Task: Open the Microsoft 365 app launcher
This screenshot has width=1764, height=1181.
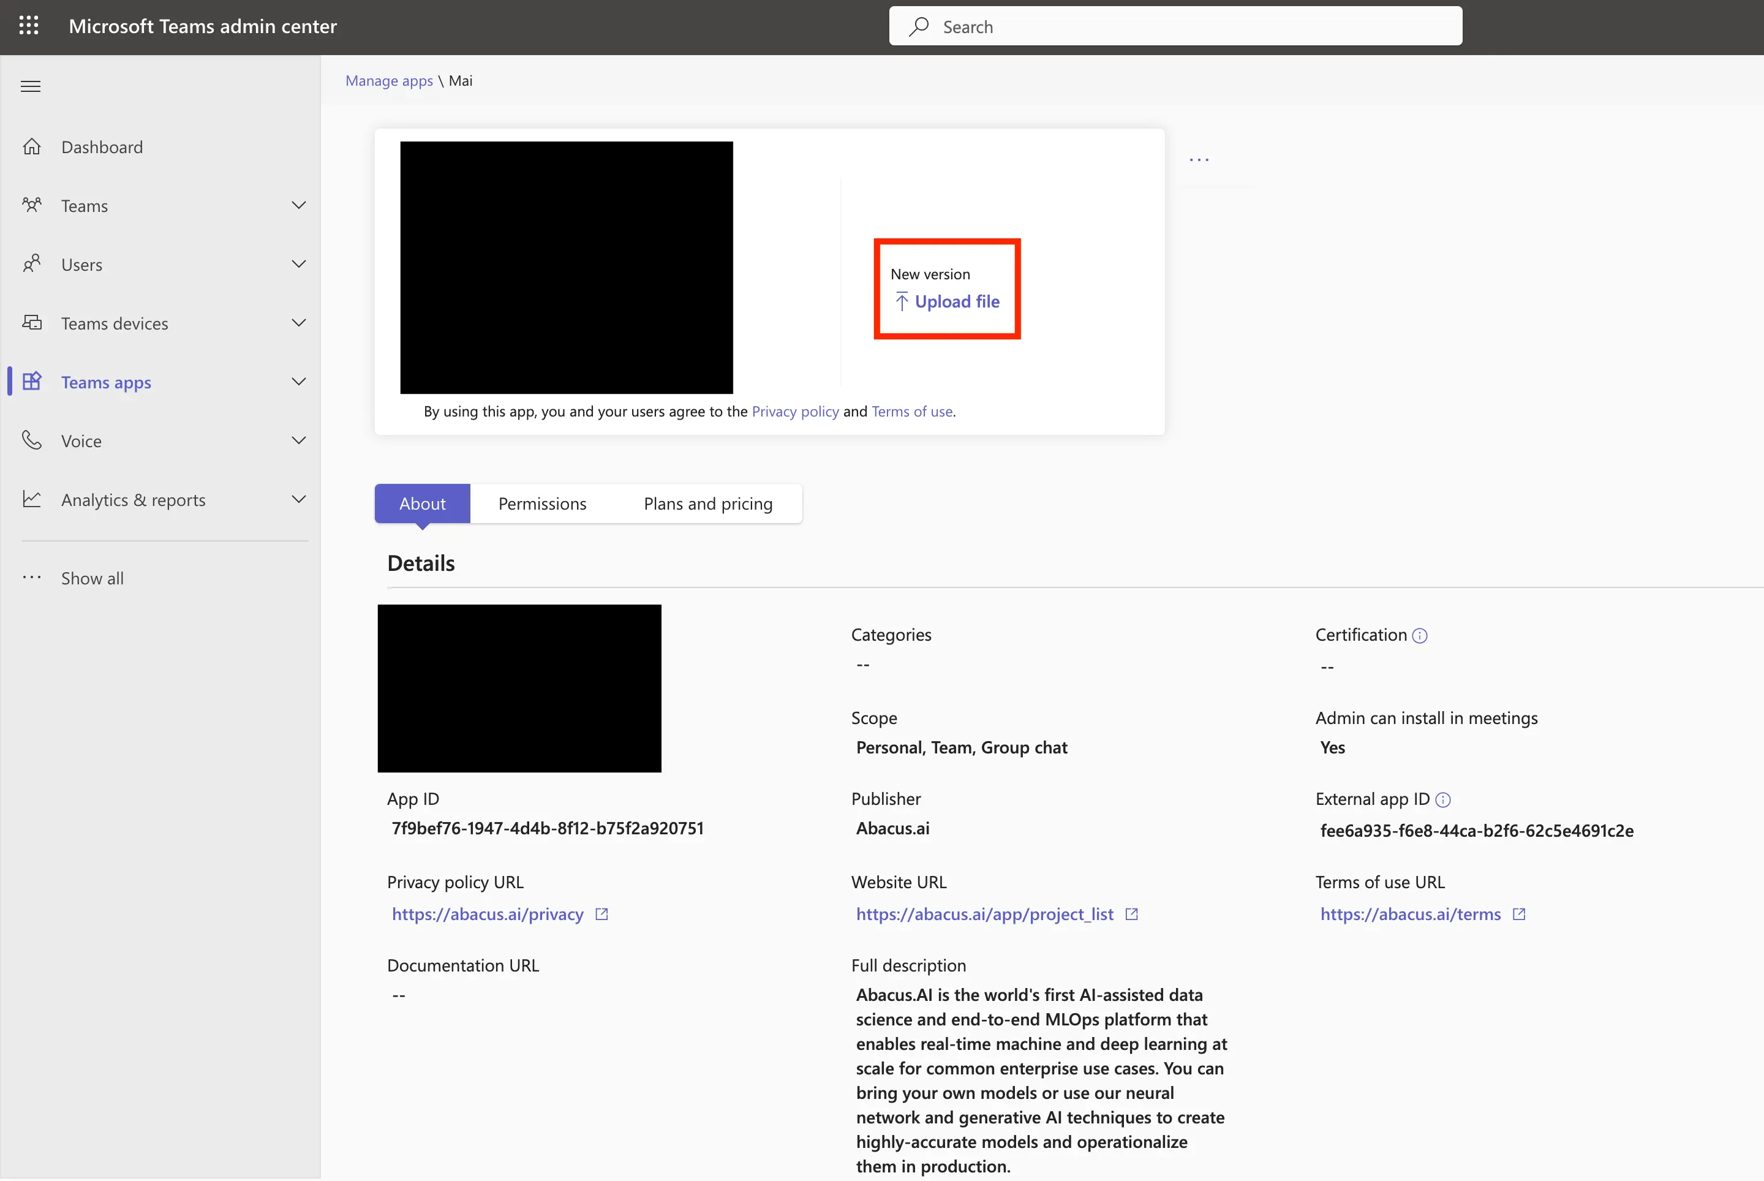Action: click(29, 25)
